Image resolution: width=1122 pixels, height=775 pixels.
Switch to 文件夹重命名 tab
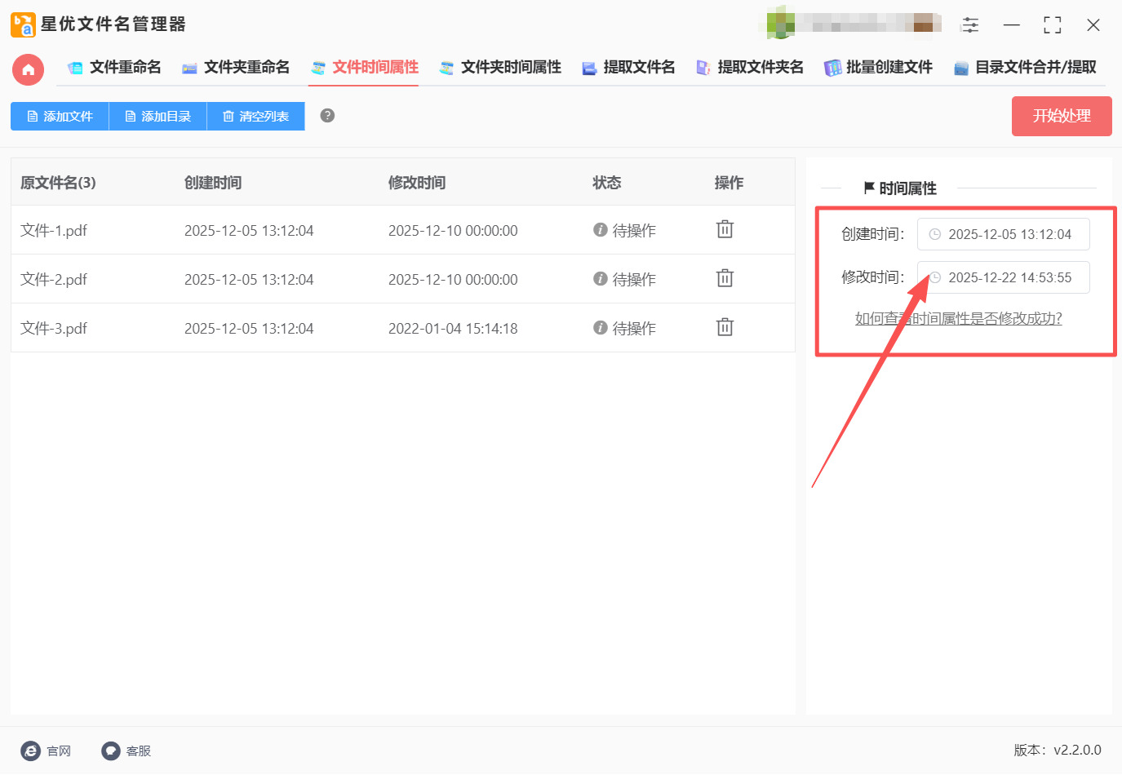click(236, 68)
